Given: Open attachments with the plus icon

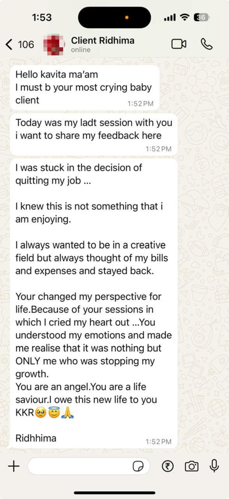Looking at the screenshot, I should pyautogui.click(x=14, y=466).
